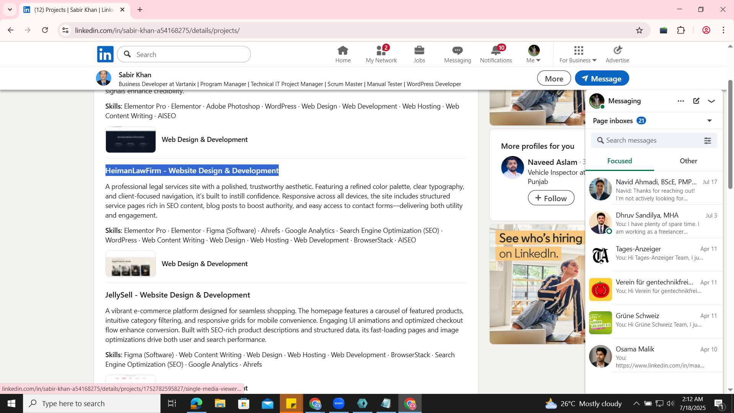Open JellySell project title

click(x=177, y=295)
